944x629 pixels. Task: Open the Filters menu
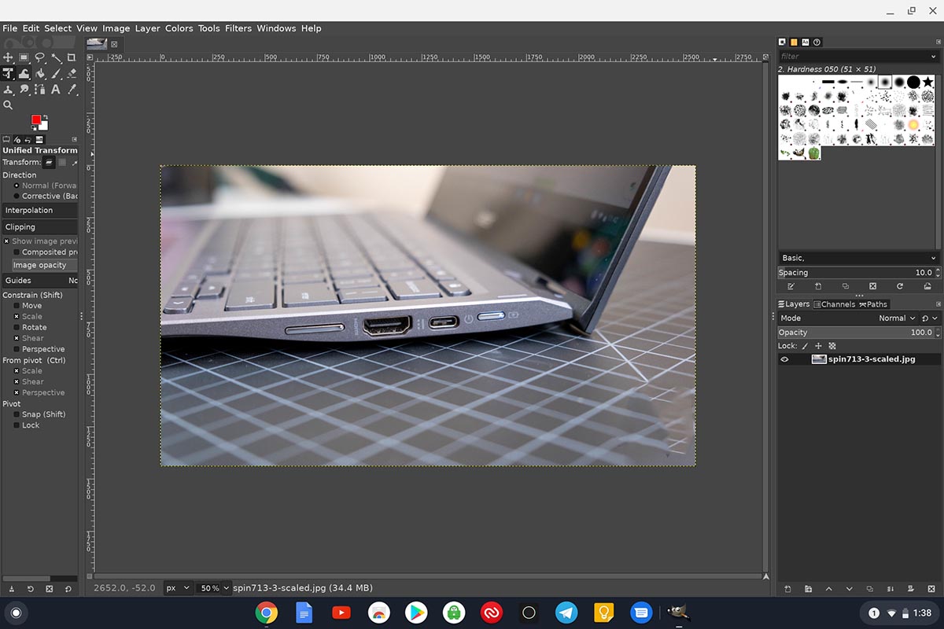click(238, 28)
